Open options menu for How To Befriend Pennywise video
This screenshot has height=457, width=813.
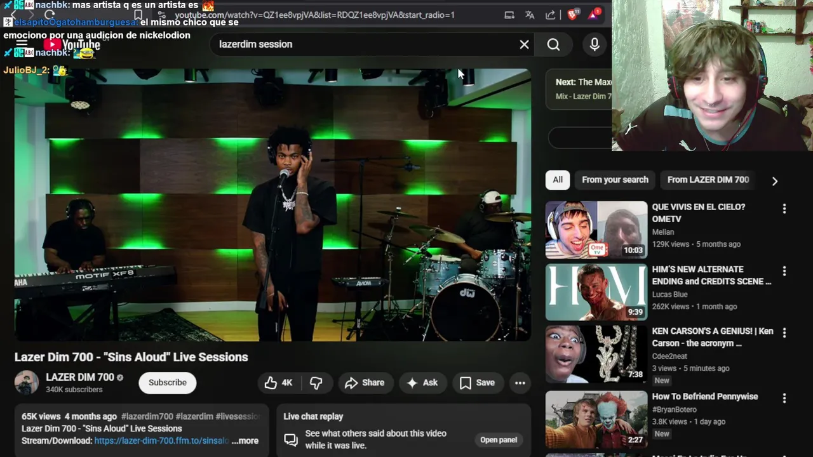[784, 398]
